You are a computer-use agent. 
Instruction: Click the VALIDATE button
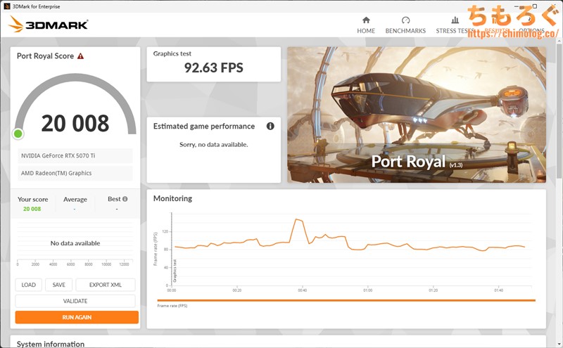(x=75, y=301)
